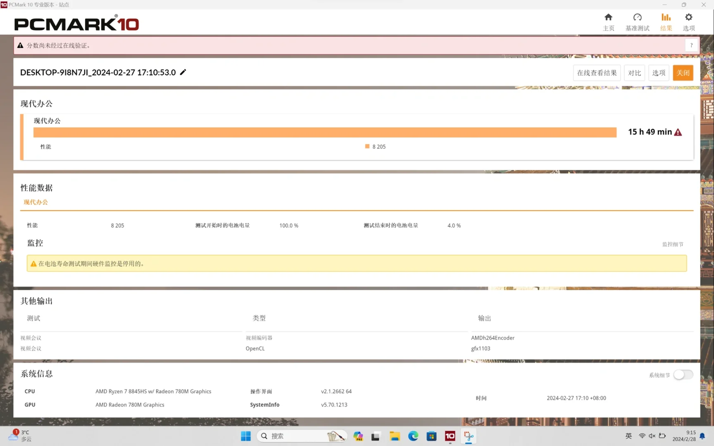The height and width of the screenshot is (446, 714).
Task: Open the Copilot icon in taskbar
Action: pos(358,436)
